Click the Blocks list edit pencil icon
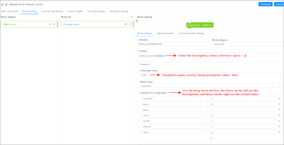The width and height of the screenshot is (284, 145). click(x=132, y=17)
